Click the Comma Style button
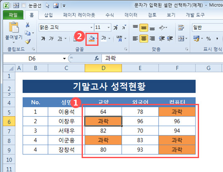The height and width of the screenshot is (172, 223). coord(217,38)
